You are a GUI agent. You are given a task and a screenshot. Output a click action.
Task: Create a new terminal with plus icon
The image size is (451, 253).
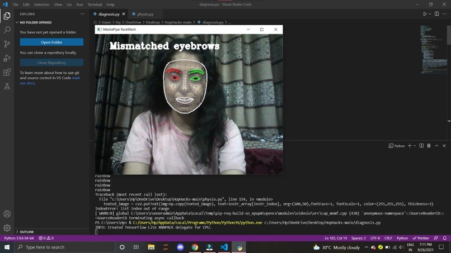[x=410, y=146]
